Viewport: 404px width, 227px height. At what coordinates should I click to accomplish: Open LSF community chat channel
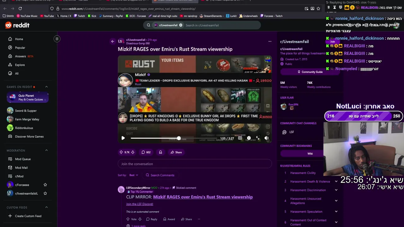291,132
